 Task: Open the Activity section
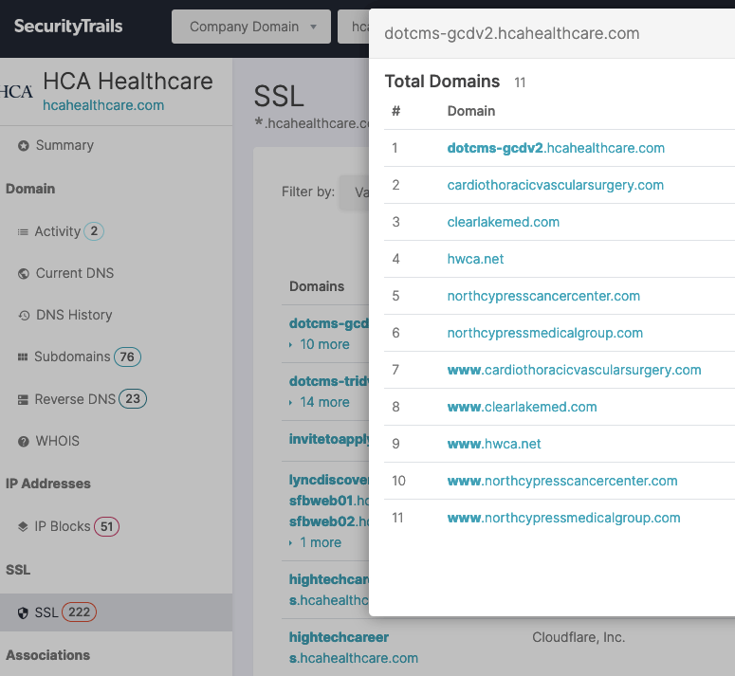[x=58, y=231]
